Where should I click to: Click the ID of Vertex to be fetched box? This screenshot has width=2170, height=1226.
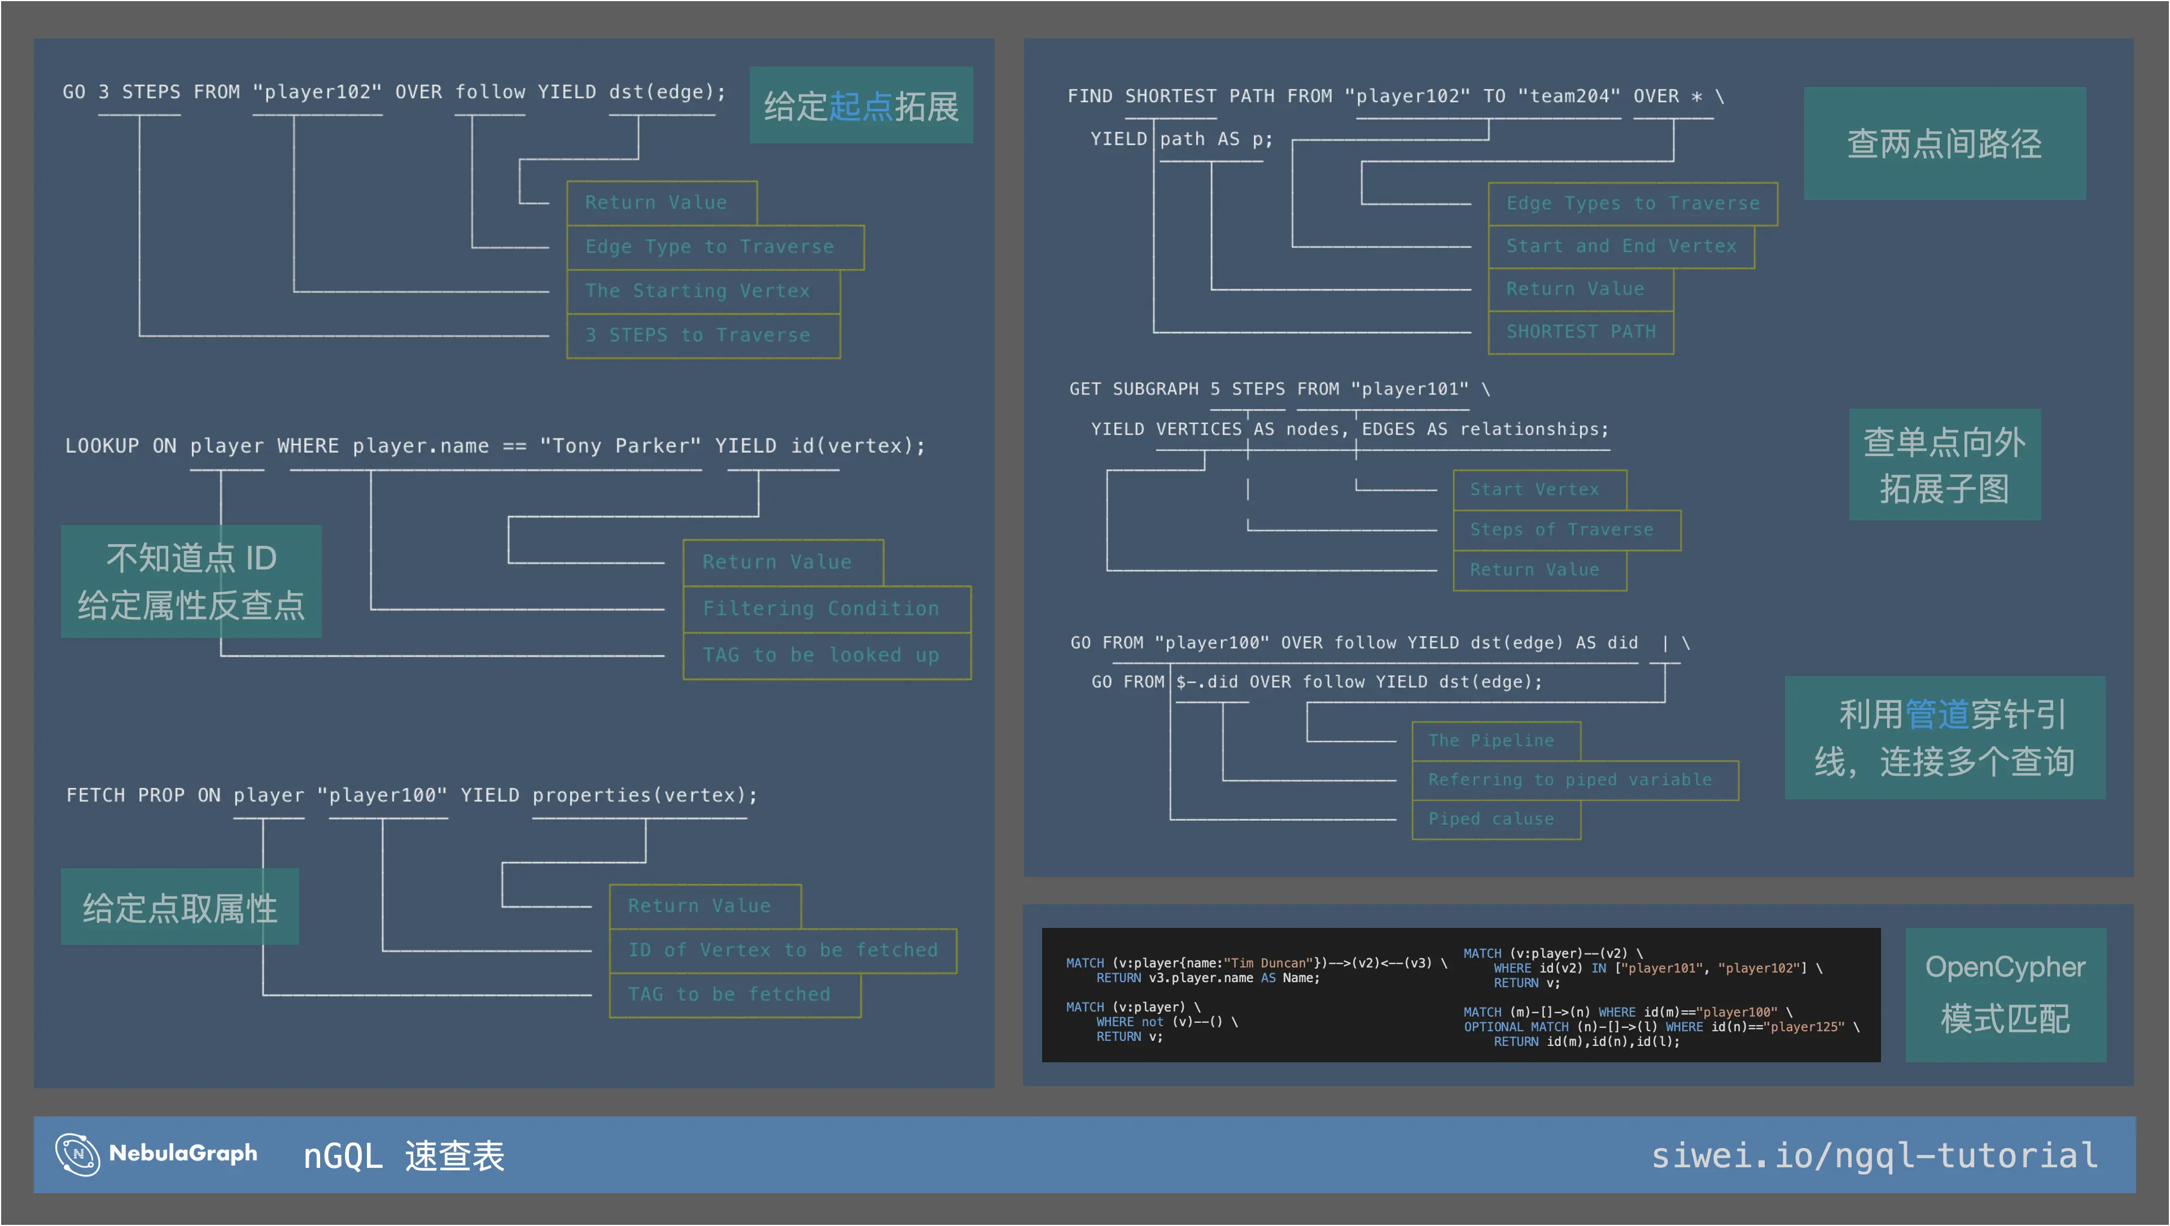[x=782, y=950]
